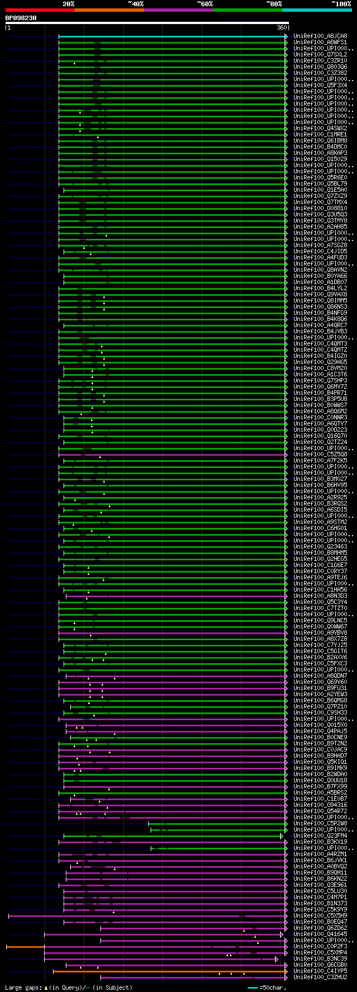Click the 50-character scale bar in the legend
The width and height of the screenshot is (357, 992).
253,988
